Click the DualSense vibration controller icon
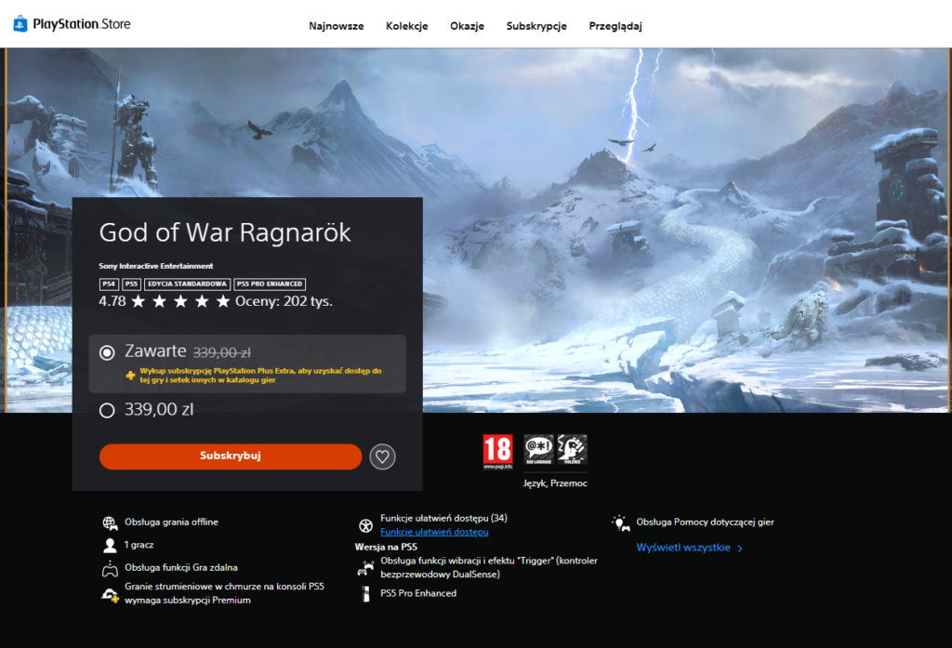This screenshot has height=648, width=952. tap(365, 568)
